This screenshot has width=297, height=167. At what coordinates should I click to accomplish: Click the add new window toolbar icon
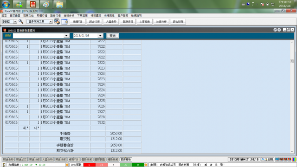coord(65,22)
